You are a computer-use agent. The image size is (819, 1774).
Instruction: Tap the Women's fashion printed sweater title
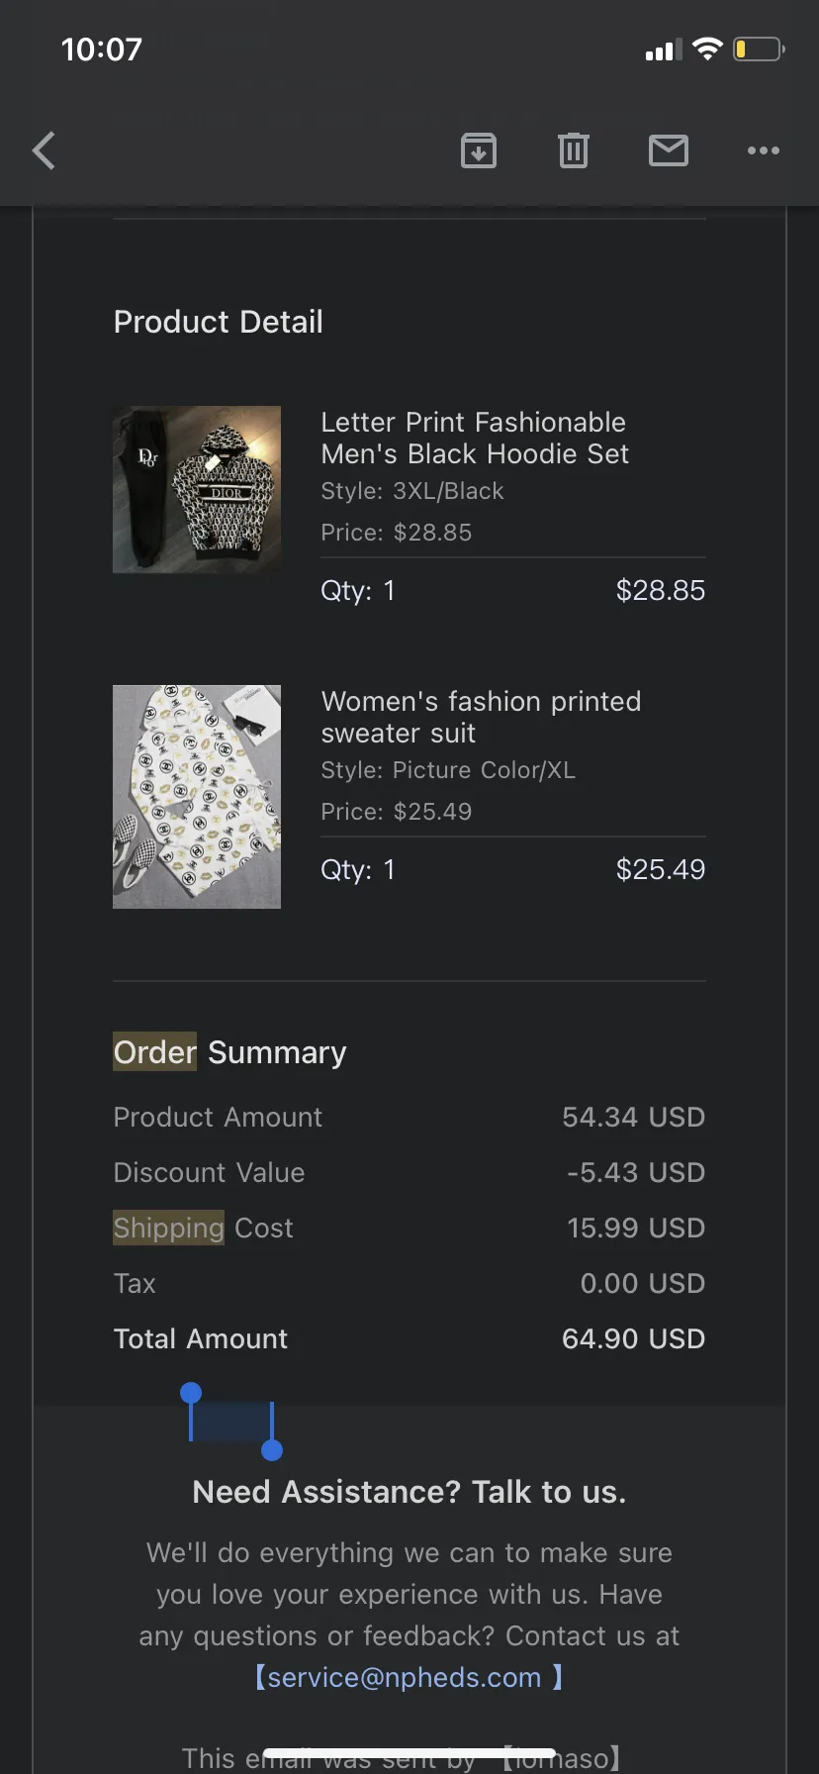[x=481, y=717]
